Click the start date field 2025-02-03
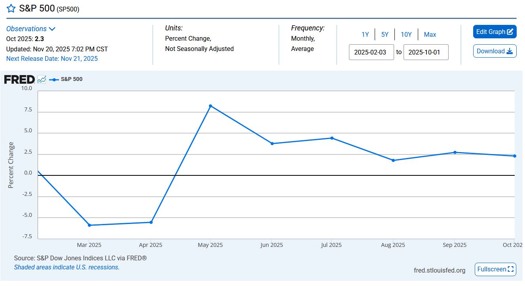Screen dimensions: 525x286 (x=371, y=52)
